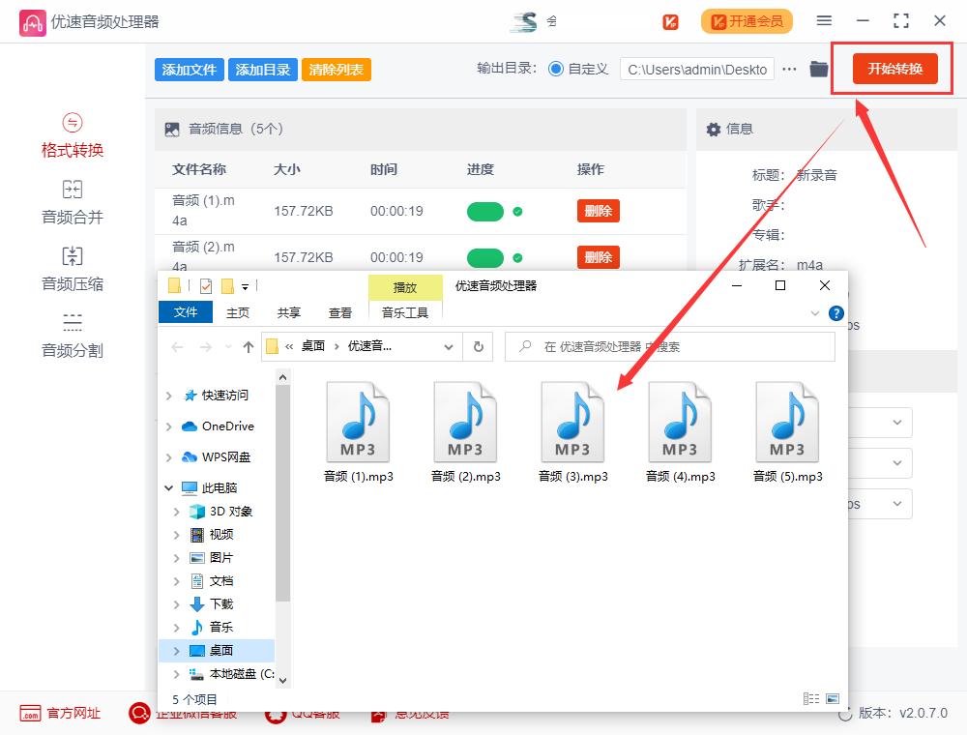Select 音频 (3).mp3 in Explorer
Image resolution: width=967 pixels, height=735 pixels.
[571, 421]
